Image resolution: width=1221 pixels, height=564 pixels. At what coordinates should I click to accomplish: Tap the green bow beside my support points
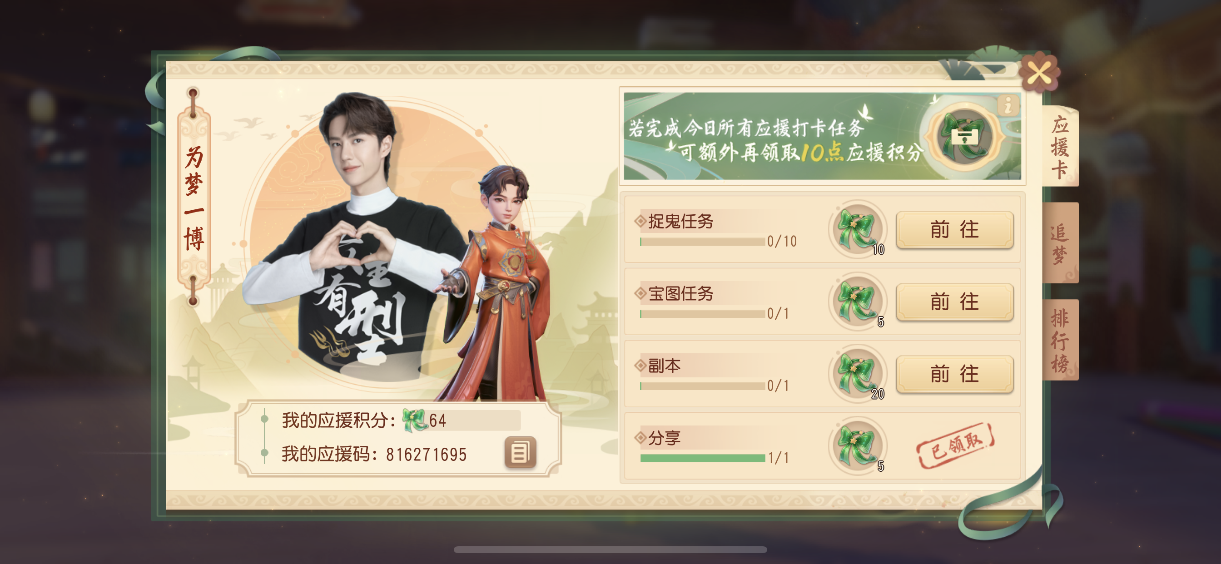415,420
